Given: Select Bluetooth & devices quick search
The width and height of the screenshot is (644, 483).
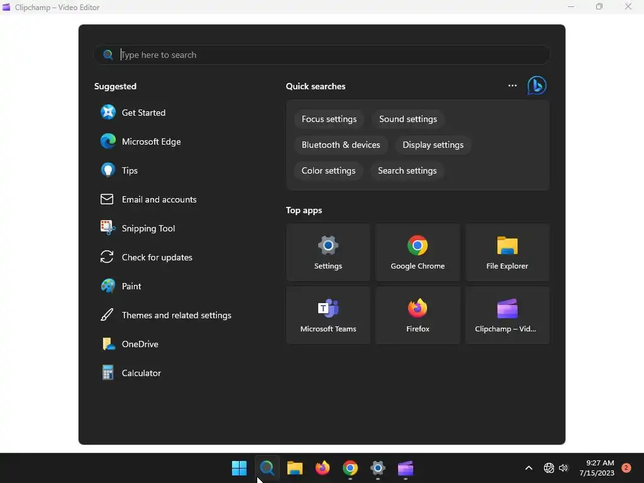Looking at the screenshot, I should [x=341, y=145].
